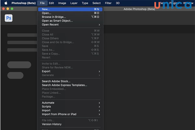Open the Image menu
This screenshot has height=130, width=195.
click(62, 3)
